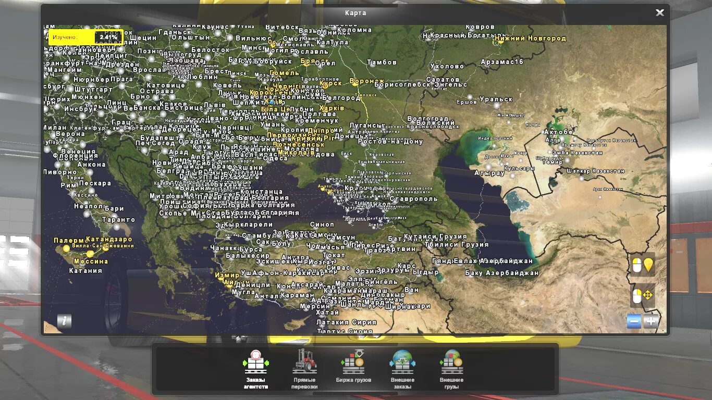Screen dimensions: 712x400
Task: Click the Пескара city label
Action: point(95,183)
